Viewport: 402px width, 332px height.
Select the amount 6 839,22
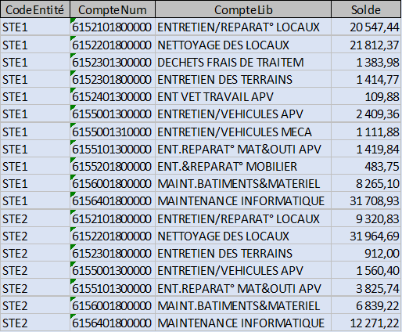coord(366,305)
